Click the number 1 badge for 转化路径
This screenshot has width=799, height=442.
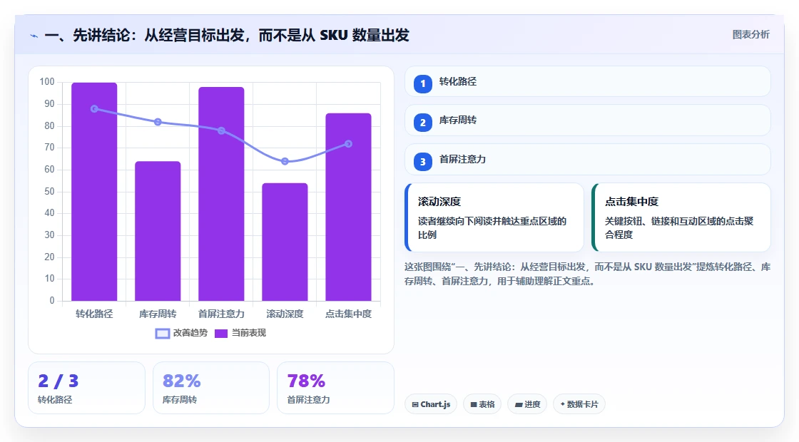click(422, 83)
